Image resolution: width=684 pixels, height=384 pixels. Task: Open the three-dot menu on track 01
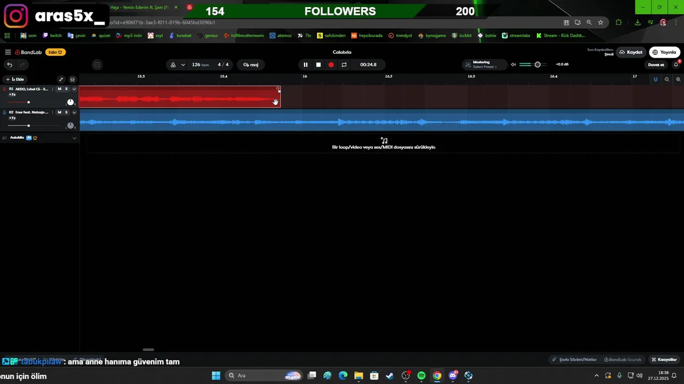coord(52,89)
